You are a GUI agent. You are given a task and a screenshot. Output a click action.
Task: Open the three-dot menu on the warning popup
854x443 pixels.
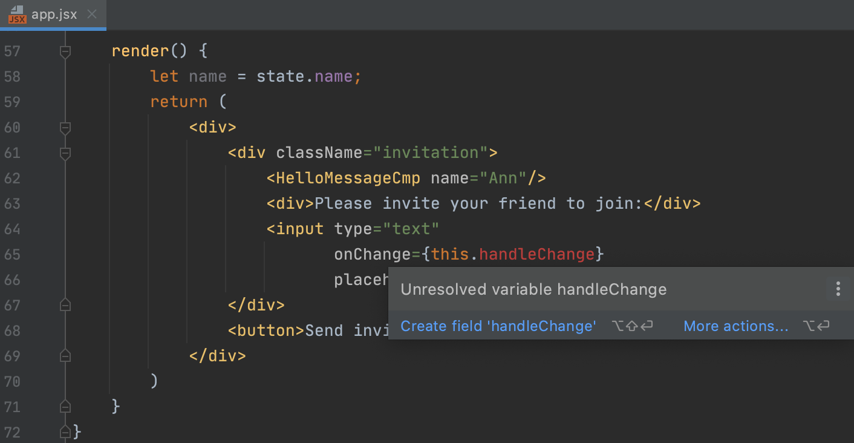click(838, 289)
